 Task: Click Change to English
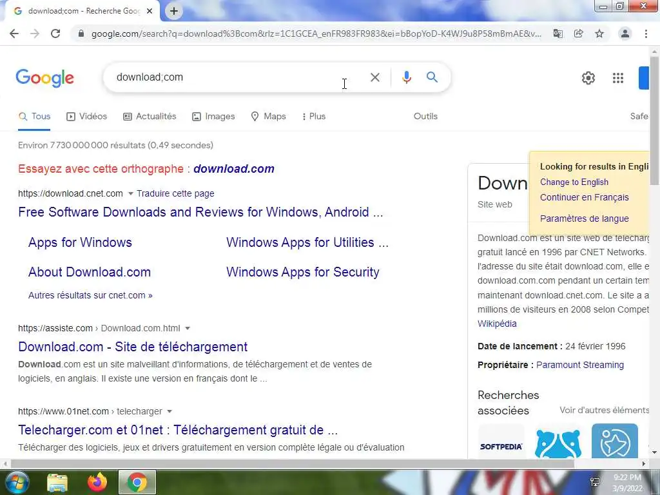click(574, 182)
